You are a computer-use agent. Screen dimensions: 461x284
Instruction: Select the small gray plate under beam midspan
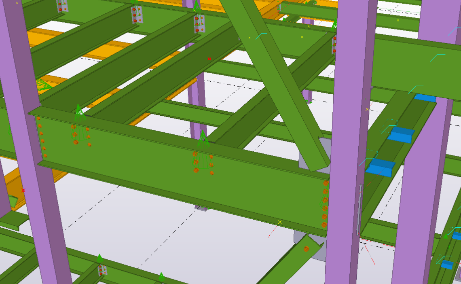click(201, 208)
